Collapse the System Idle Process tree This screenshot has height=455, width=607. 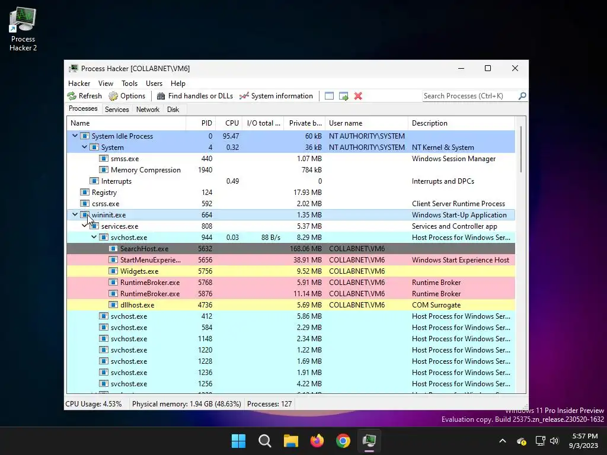pos(75,136)
